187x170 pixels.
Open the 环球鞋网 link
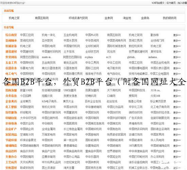(26, 113)
